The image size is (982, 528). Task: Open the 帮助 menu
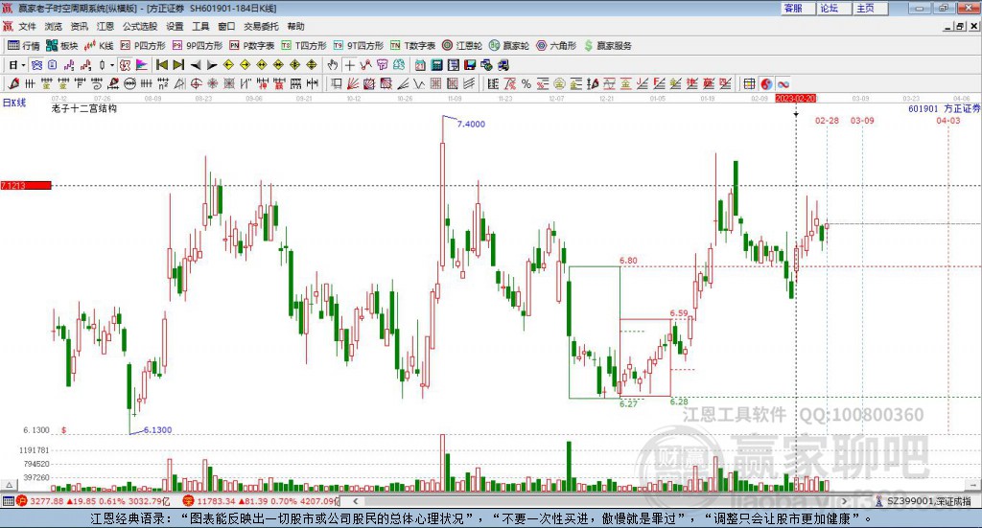coord(295,26)
